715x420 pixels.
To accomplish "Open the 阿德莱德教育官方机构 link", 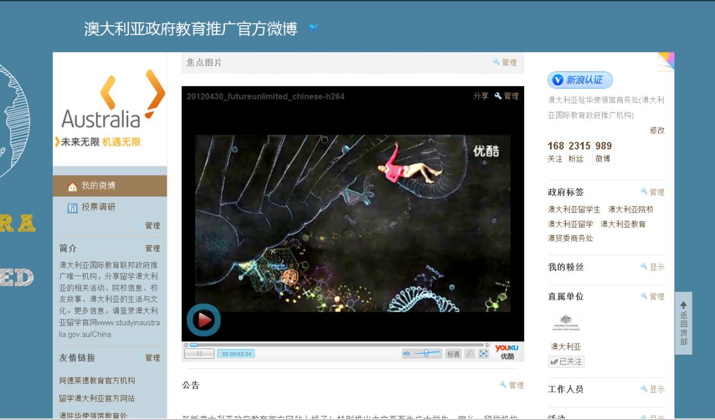I will pos(97,381).
